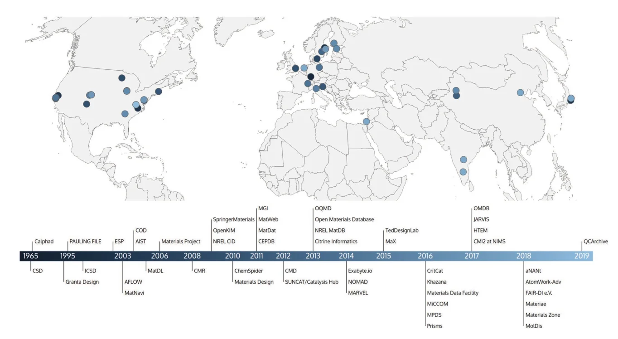The width and height of the screenshot is (618, 339).
Task: Click the 2013 timeline year
Action: 313,256
